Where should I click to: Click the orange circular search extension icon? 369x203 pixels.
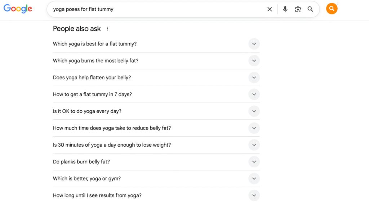(x=332, y=9)
